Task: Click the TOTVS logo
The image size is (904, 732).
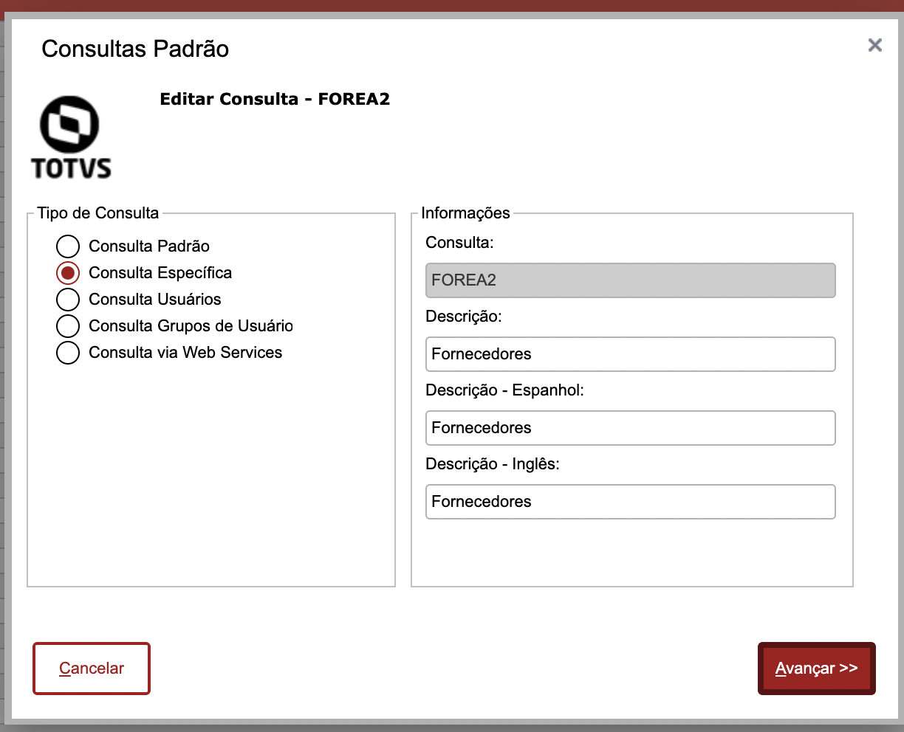Action: 71,137
